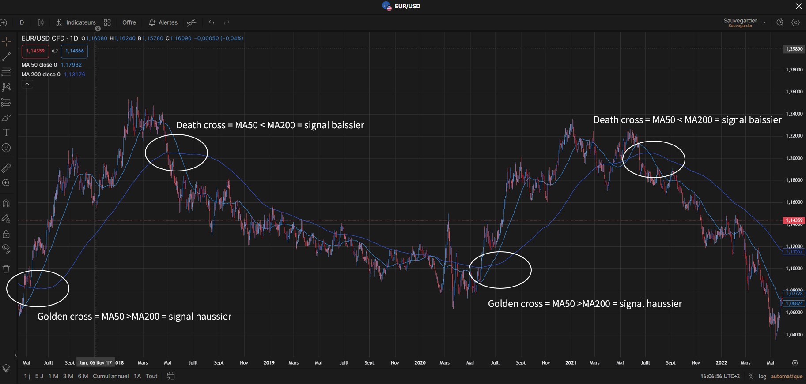The width and height of the screenshot is (806, 384).
Task: Open the Indicateurs menu
Action: 76,22
